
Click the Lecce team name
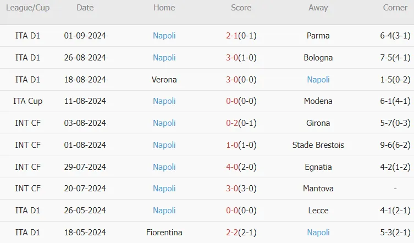pyautogui.click(x=318, y=210)
